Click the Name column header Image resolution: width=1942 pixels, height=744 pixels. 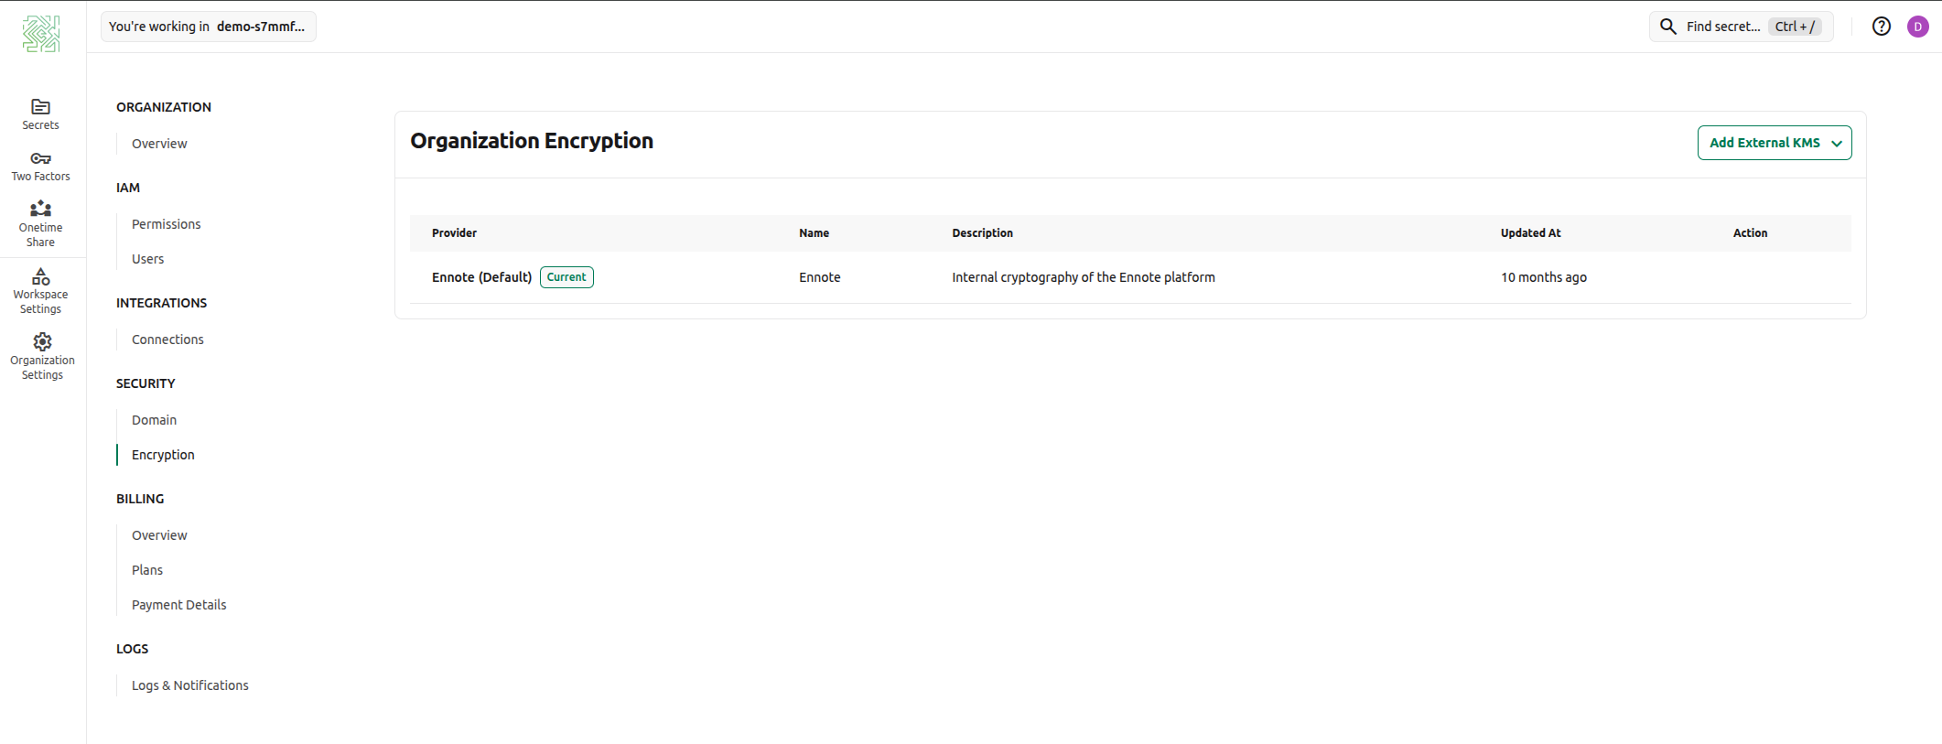(814, 233)
